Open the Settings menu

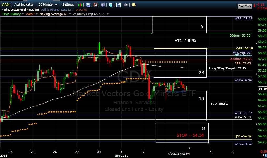point(68,4)
